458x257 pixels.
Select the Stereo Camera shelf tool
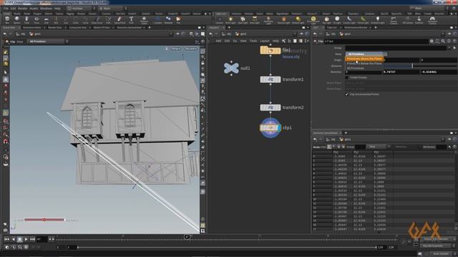coord(394,20)
